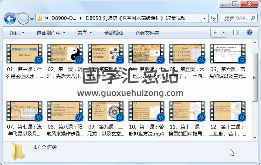Viewport: 261px width, 165px height.
Task: Open address bar history dropdown
Action: click(x=204, y=18)
